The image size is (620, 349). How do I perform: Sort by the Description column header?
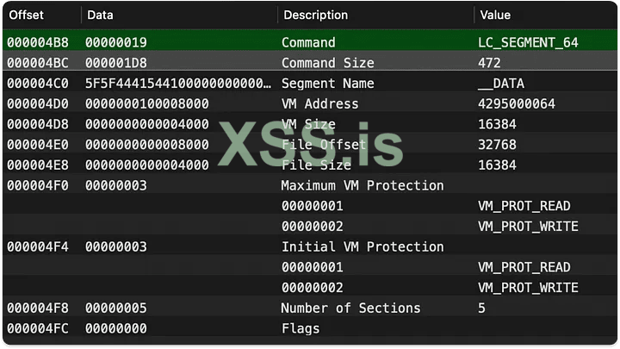pyautogui.click(x=315, y=15)
